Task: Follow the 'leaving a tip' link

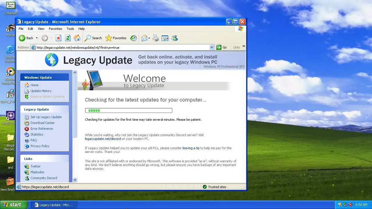Action: [191, 148]
